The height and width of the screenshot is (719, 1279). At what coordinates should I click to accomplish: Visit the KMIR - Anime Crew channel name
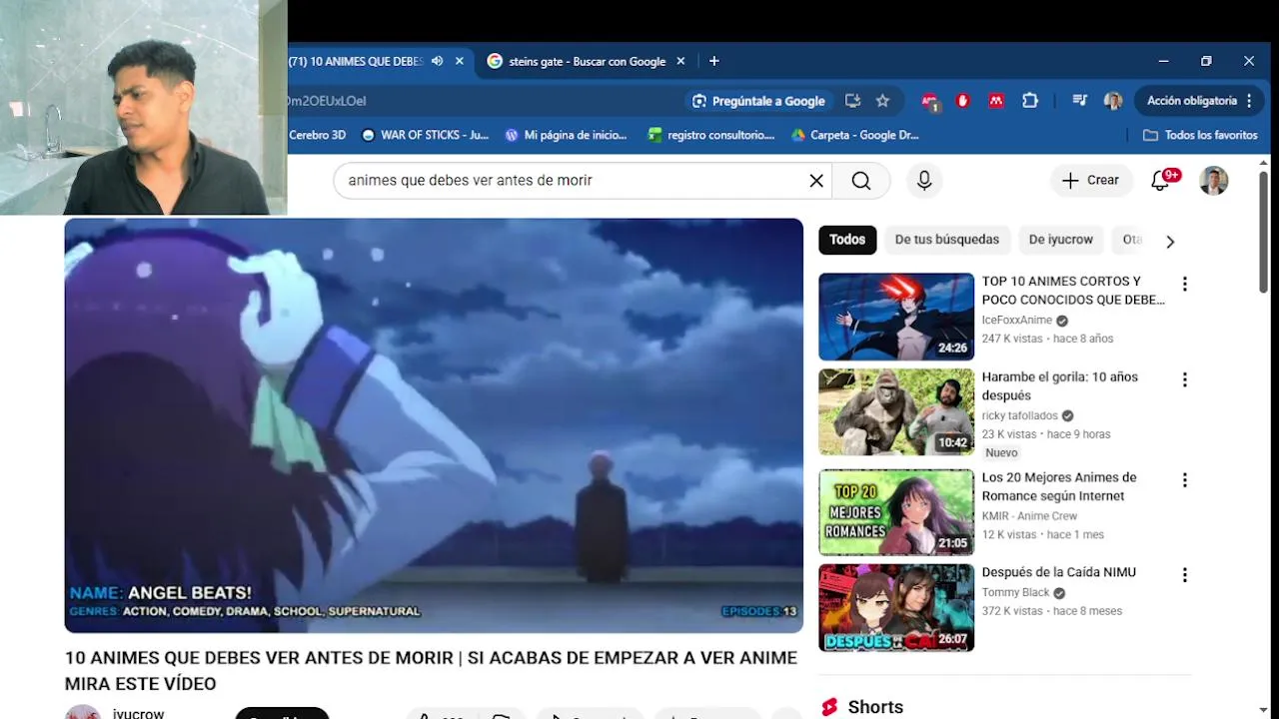tap(1029, 516)
